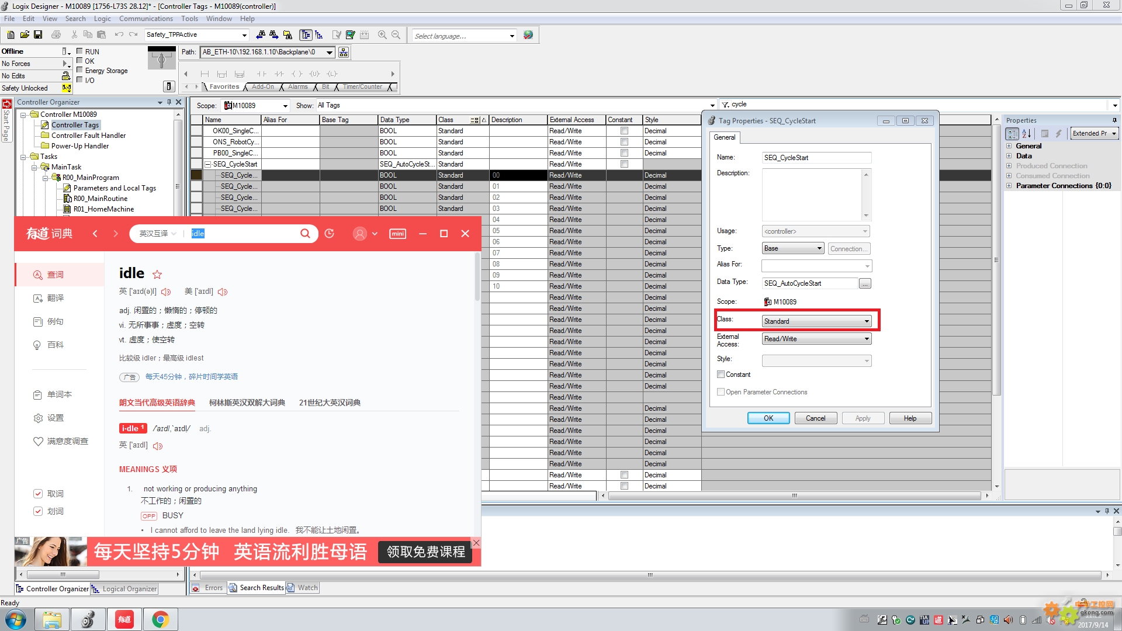Toggle Constant checkbox for OK00_SingleC row
Viewport: 1122px width, 631px height.
(x=624, y=131)
